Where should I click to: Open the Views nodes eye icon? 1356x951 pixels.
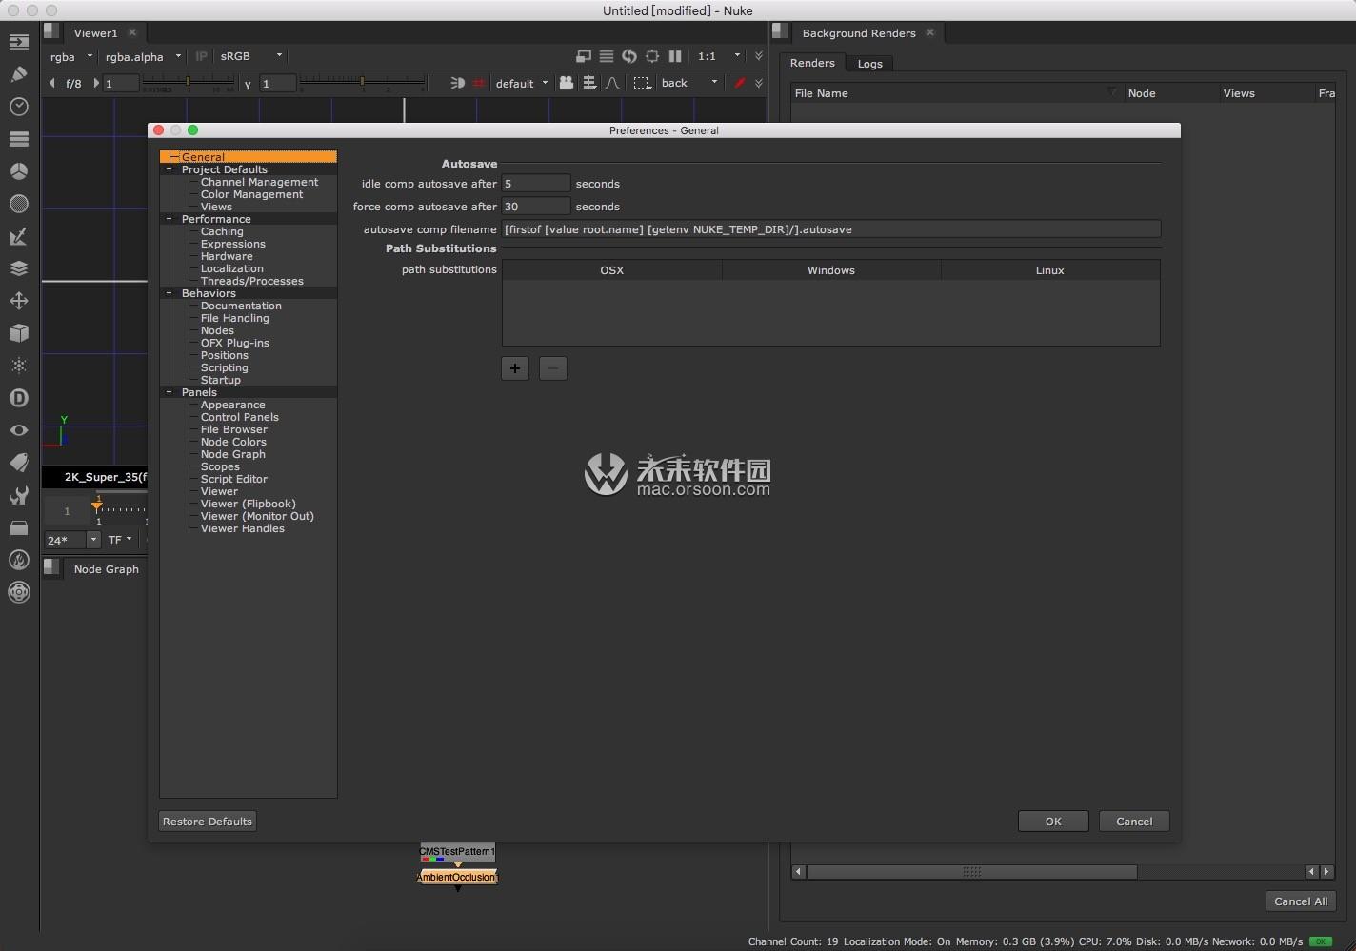18,430
